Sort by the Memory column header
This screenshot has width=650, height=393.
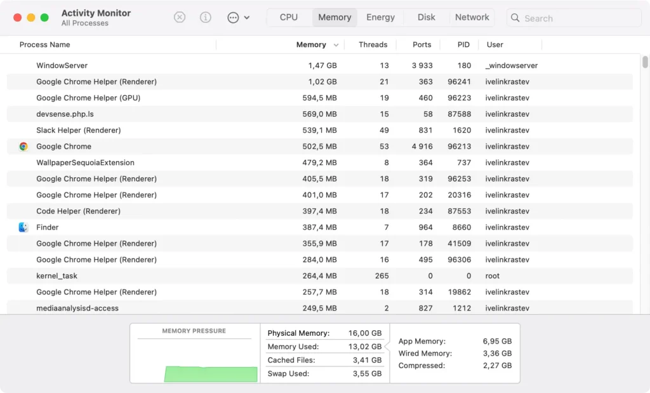click(x=311, y=44)
